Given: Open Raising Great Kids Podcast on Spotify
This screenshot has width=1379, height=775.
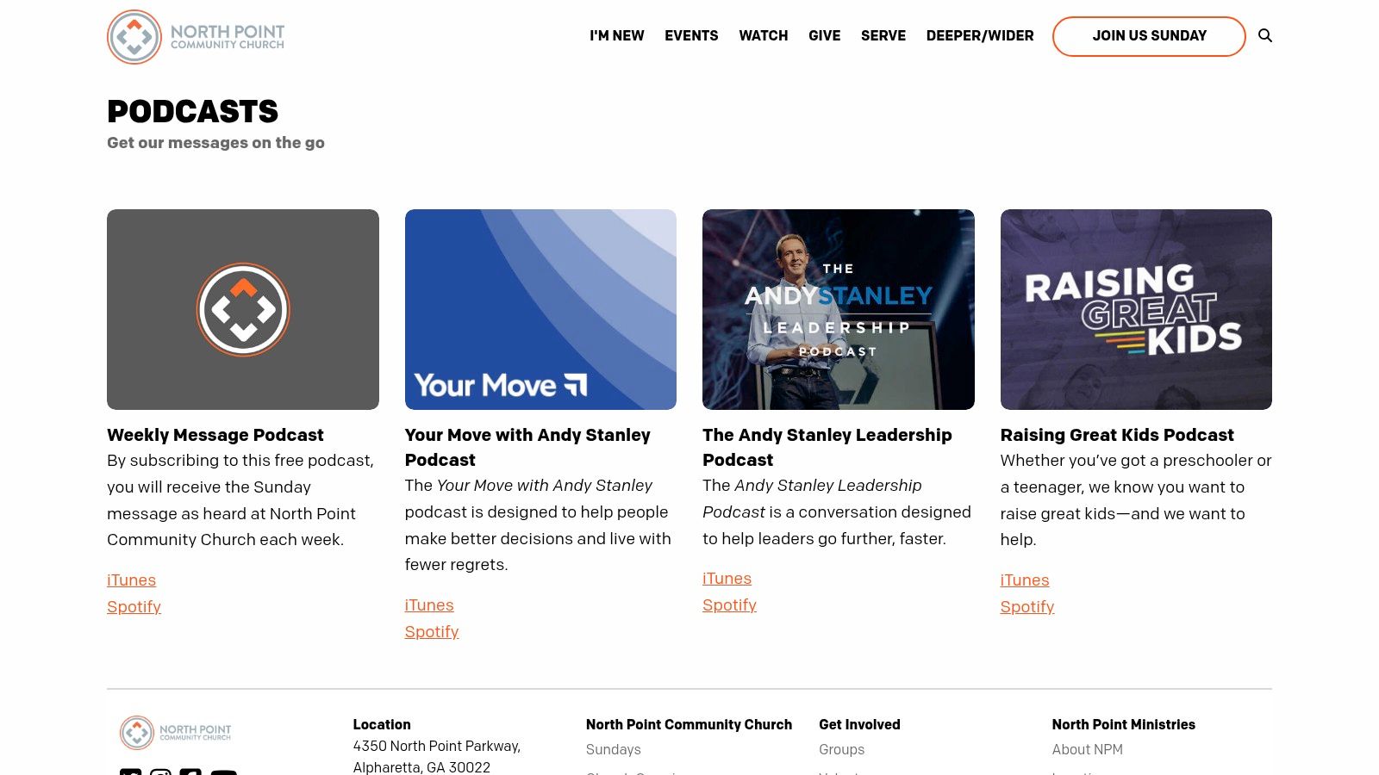Looking at the screenshot, I should coord(1026,607).
